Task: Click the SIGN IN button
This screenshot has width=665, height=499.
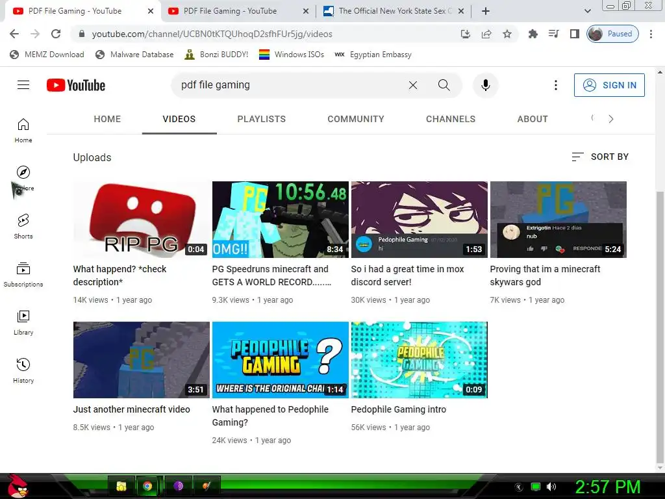Action: 609,85
